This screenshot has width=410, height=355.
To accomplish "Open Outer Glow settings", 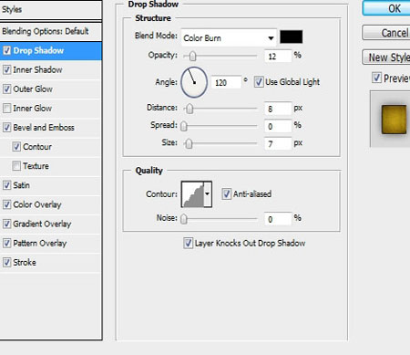I will pos(33,89).
